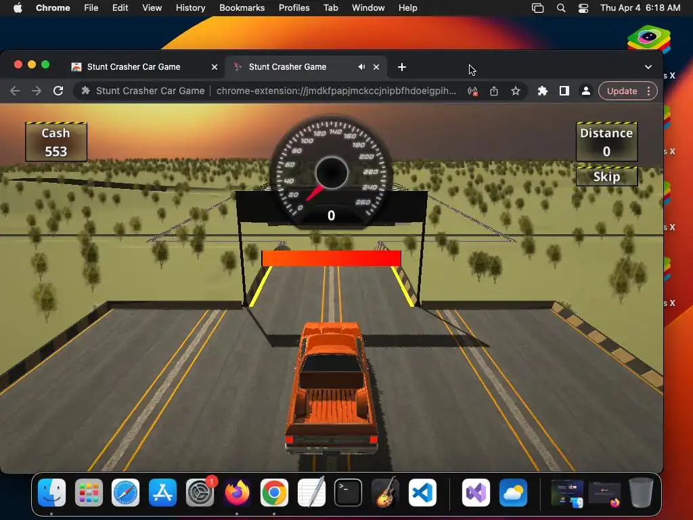Open the History menu
This screenshot has height=520, width=693.
click(190, 8)
